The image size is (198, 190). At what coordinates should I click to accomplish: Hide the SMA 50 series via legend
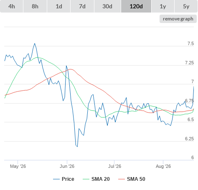136,179
